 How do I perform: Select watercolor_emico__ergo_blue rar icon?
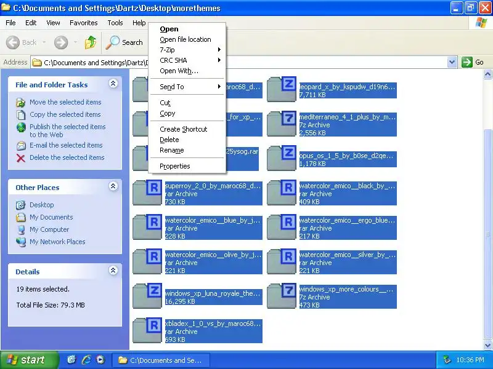[x=282, y=227]
